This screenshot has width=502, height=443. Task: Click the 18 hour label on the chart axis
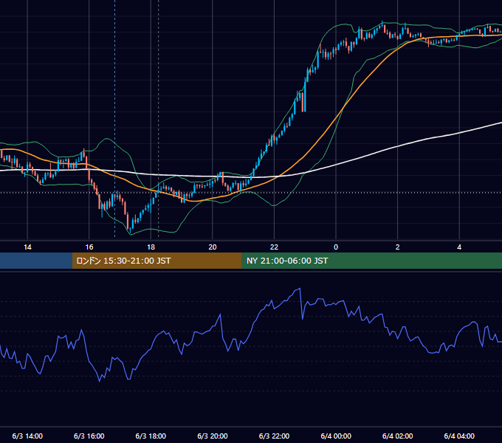pos(151,247)
